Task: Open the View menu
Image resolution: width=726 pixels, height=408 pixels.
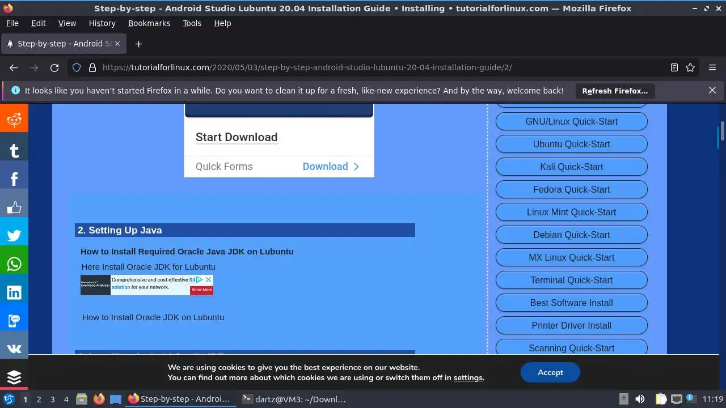Action: (67, 23)
